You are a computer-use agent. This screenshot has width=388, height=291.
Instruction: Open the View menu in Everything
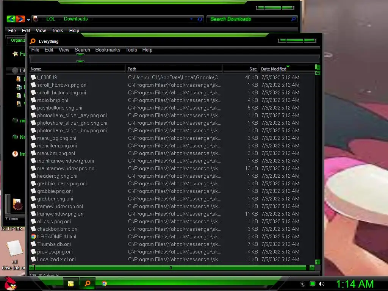[64, 50]
